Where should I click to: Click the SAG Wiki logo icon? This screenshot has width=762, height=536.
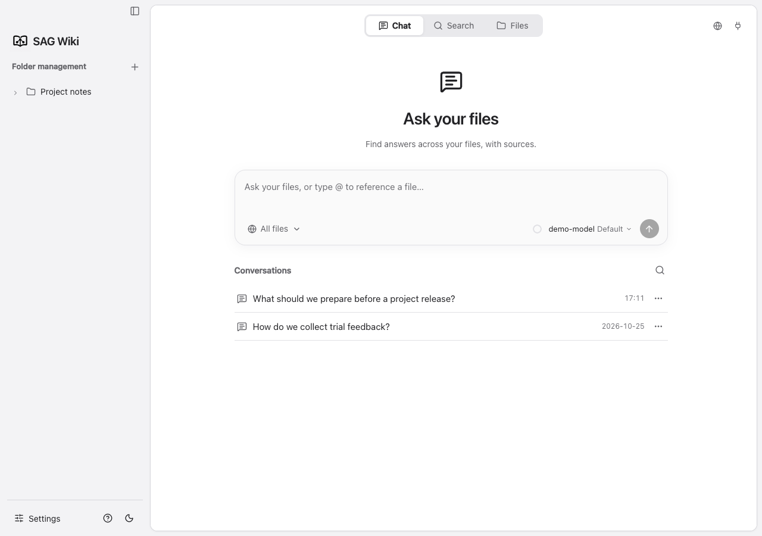(20, 41)
